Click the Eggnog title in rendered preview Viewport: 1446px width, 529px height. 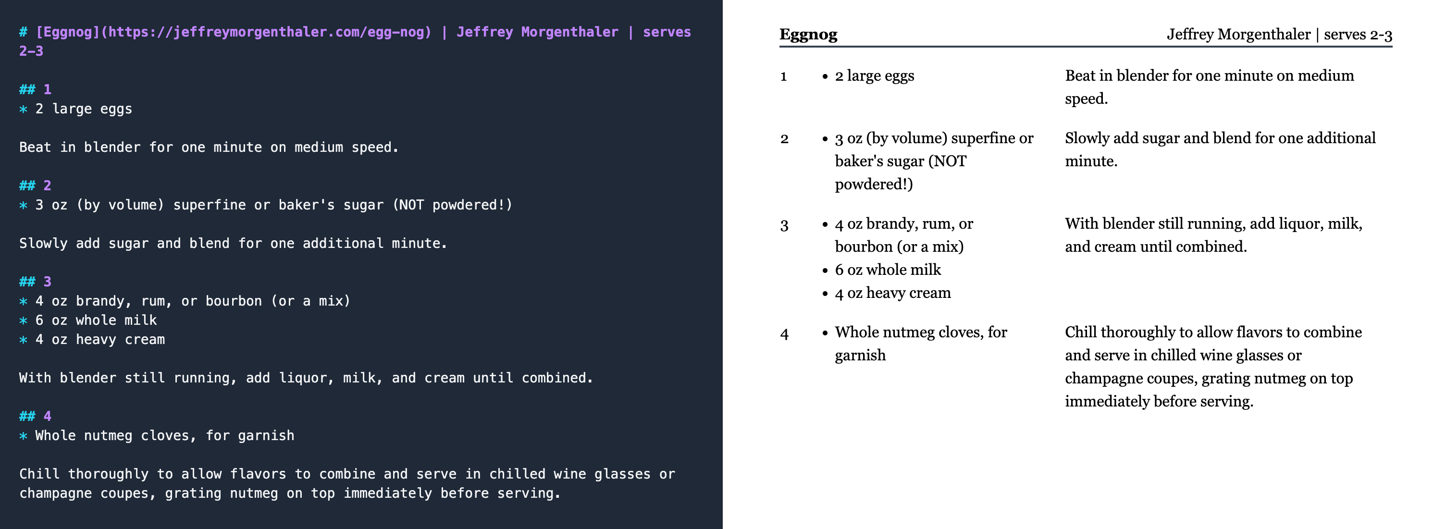[808, 35]
